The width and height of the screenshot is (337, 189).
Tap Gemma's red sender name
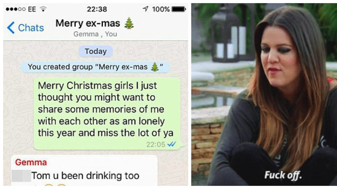pos(31,162)
